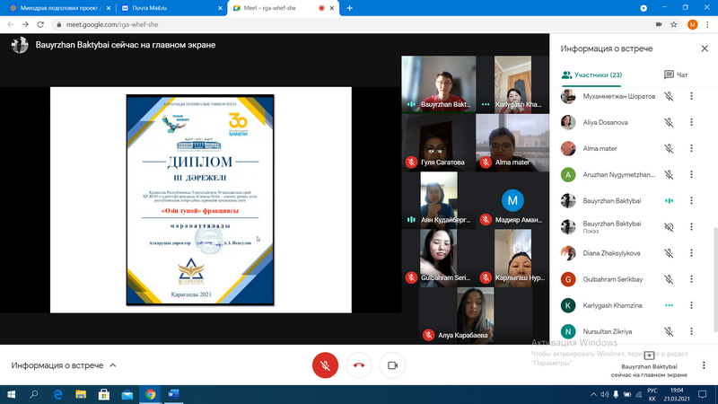Select Гуля Сагатова video tile
The height and width of the screenshot is (404, 718).
coord(439,143)
